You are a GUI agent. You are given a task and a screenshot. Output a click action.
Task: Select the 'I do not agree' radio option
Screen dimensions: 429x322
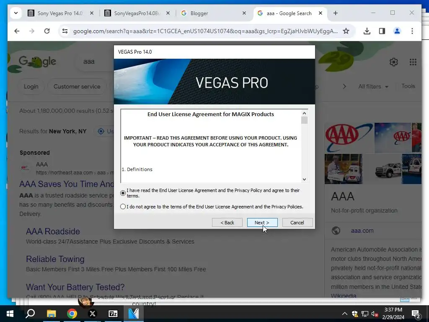[x=123, y=207]
